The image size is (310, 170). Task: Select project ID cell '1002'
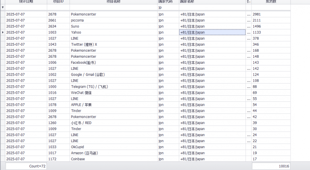click(x=58, y=75)
